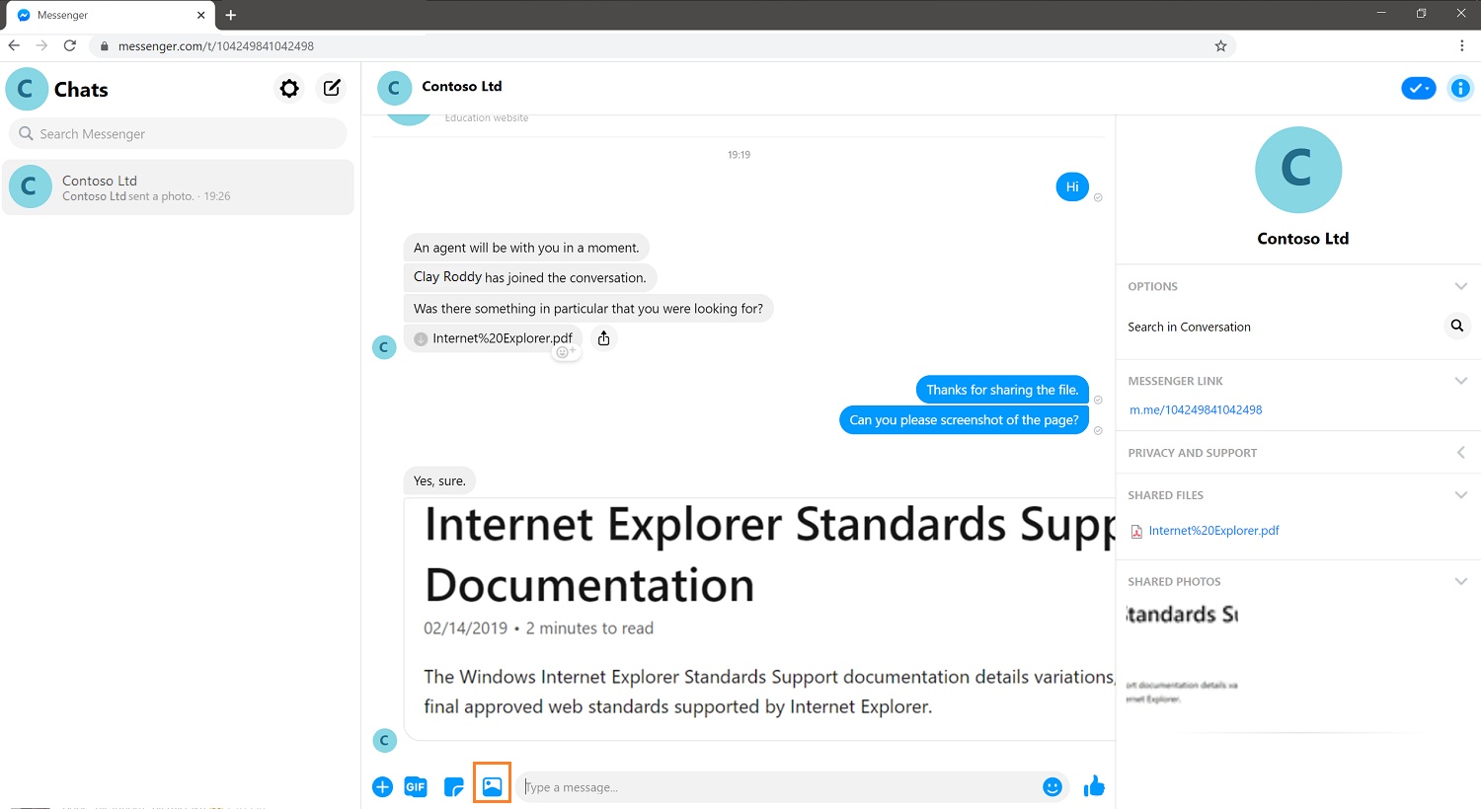This screenshot has width=1481, height=809.
Task: Send a thumbs up like
Action: pyautogui.click(x=1094, y=786)
